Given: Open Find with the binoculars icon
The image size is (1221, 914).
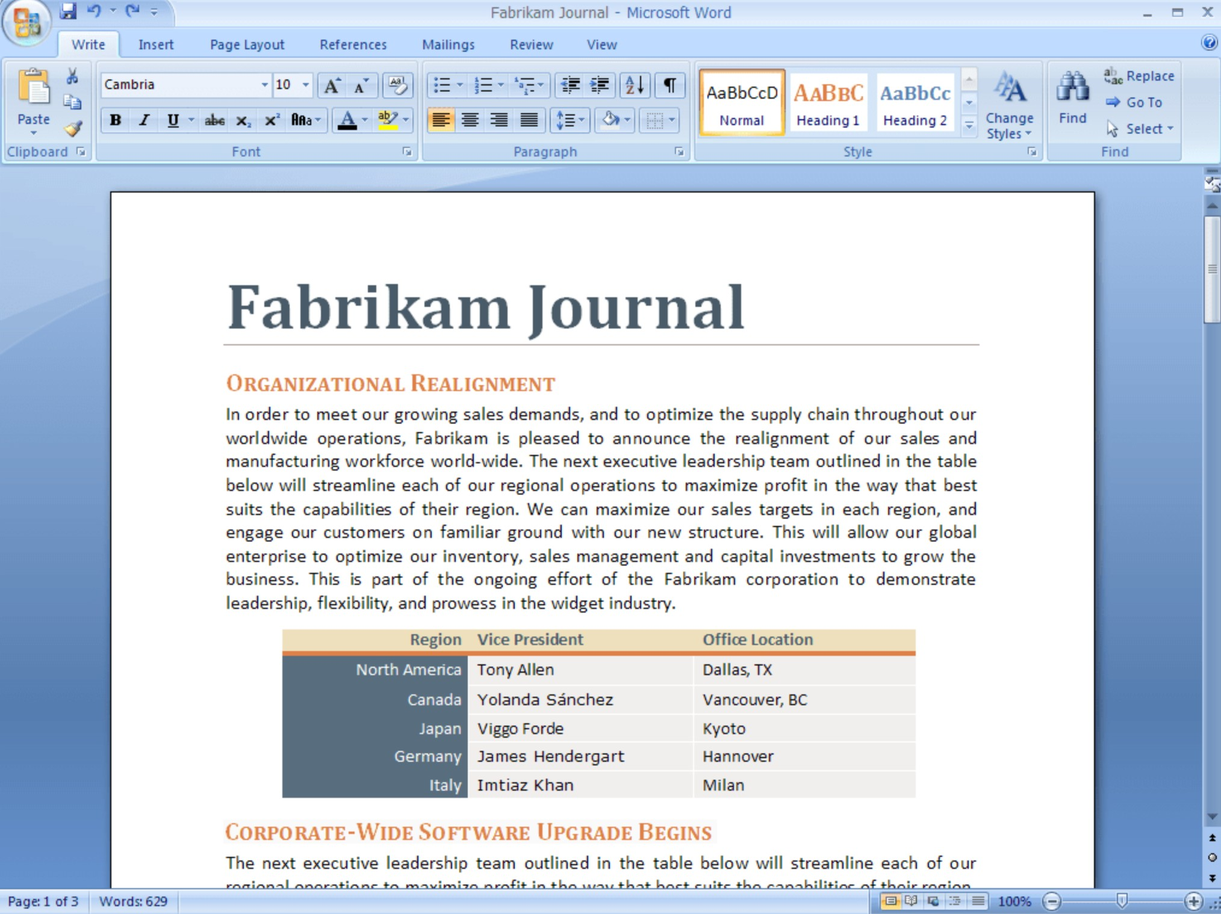Looking at the screenshot, I should [x=1072, y=88].
